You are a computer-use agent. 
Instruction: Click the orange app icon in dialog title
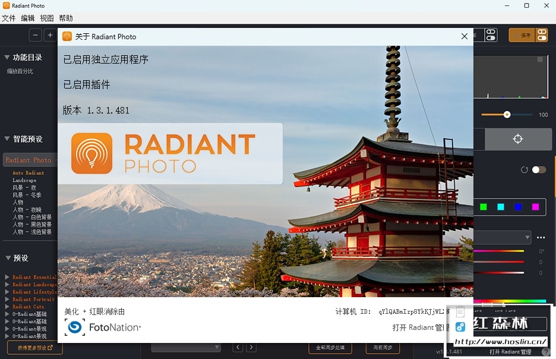[x=67, y=36]
